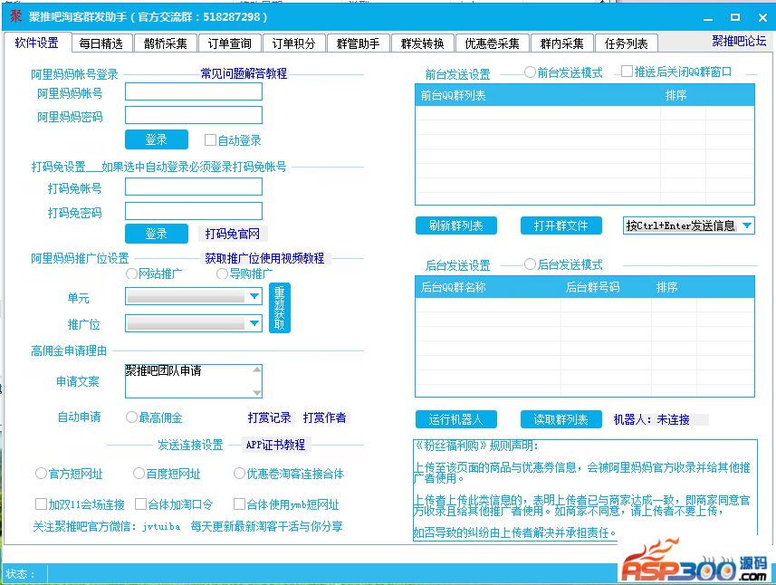This screenshot has height=585, width=776.
Task: Click the 打开群文件 button
Action: (x=561, y=225)
